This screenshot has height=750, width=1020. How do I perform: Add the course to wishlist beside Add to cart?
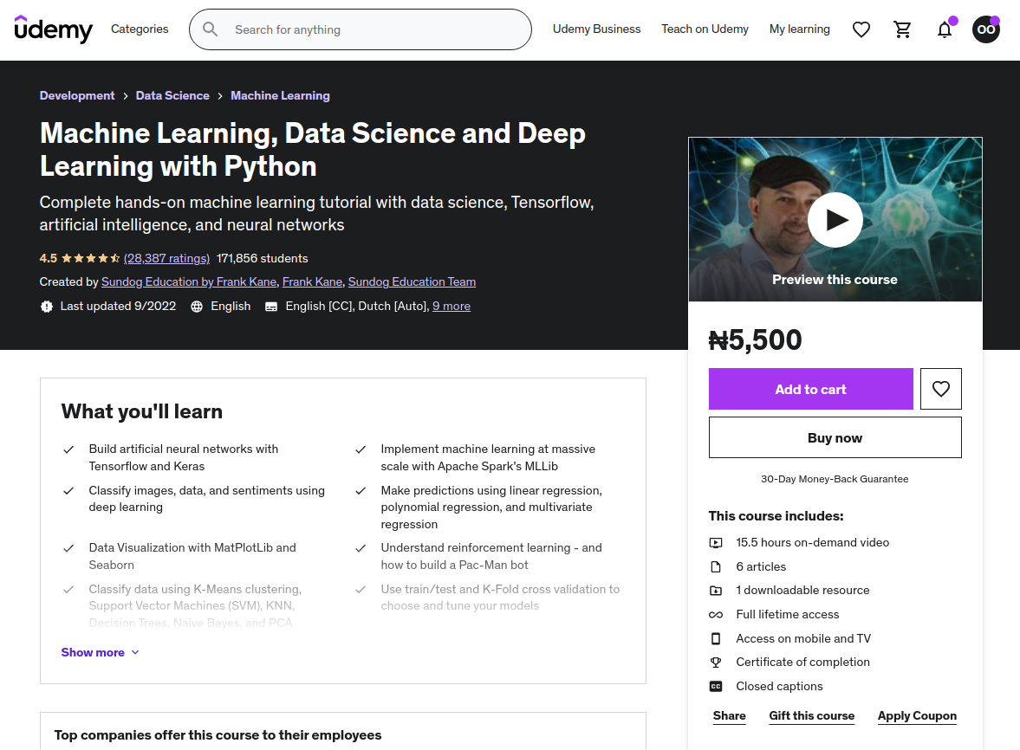(x=941, y=389)
